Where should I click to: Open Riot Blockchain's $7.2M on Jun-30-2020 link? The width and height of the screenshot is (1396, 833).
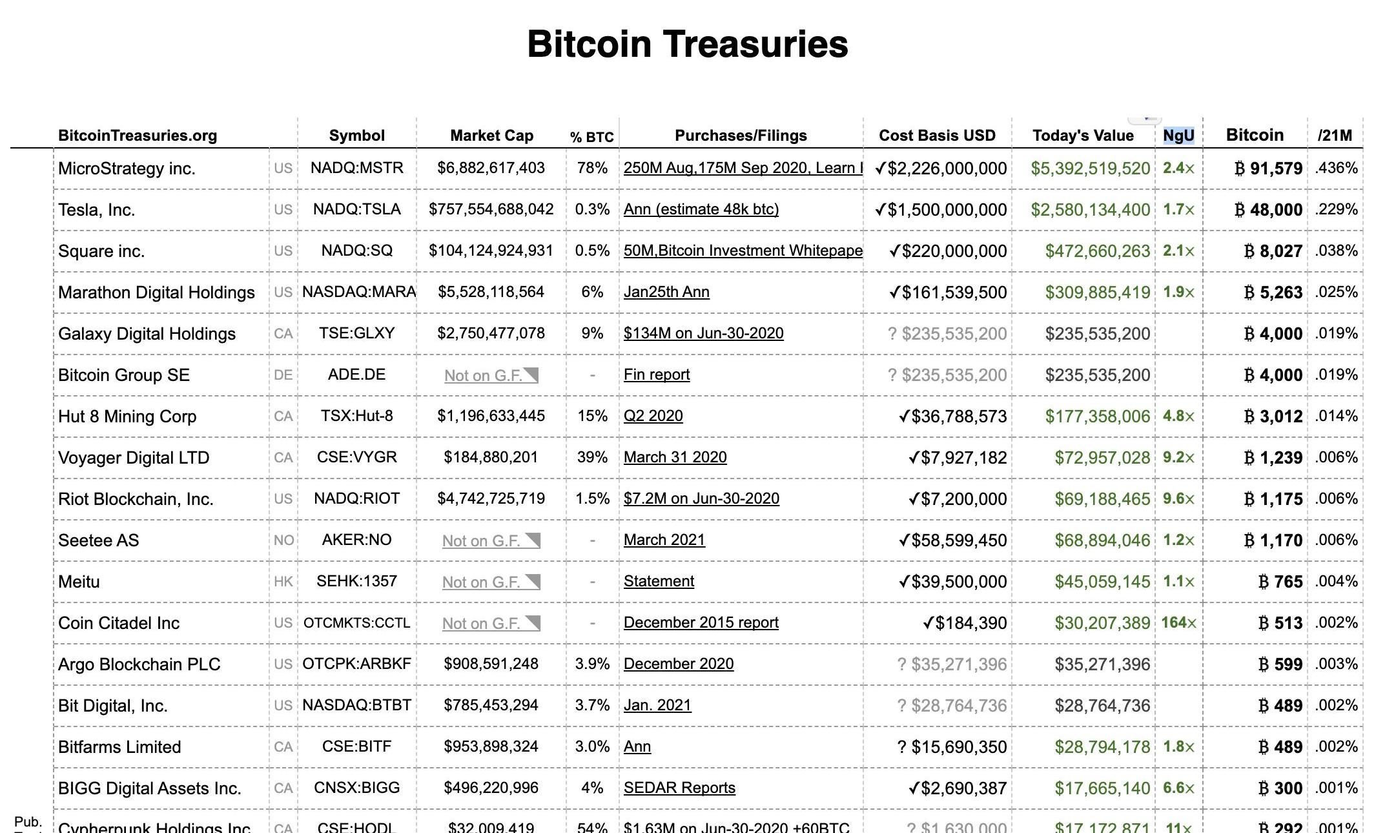pyautogui.click(x=701, y=499)
